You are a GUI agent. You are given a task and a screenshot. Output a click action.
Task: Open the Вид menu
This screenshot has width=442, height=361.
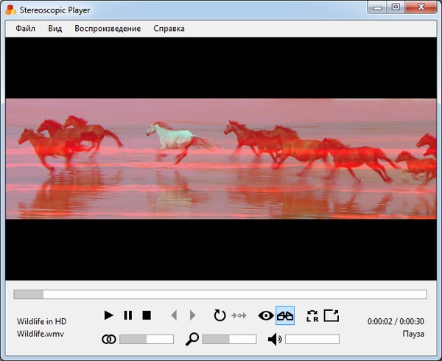point(55,29)
